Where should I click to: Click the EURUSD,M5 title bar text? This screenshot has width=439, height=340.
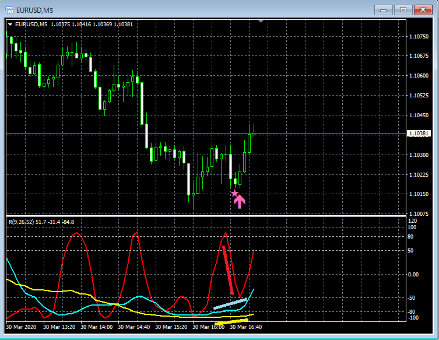click(x=35, y=10)
